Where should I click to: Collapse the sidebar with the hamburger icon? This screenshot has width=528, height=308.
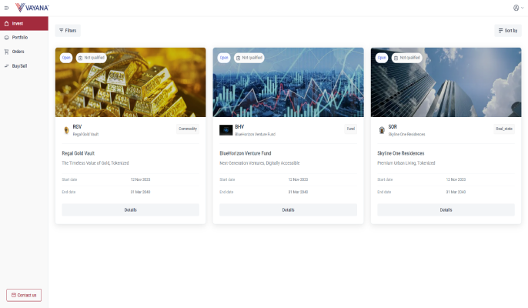pyautogui.click(x=6, y=8)
